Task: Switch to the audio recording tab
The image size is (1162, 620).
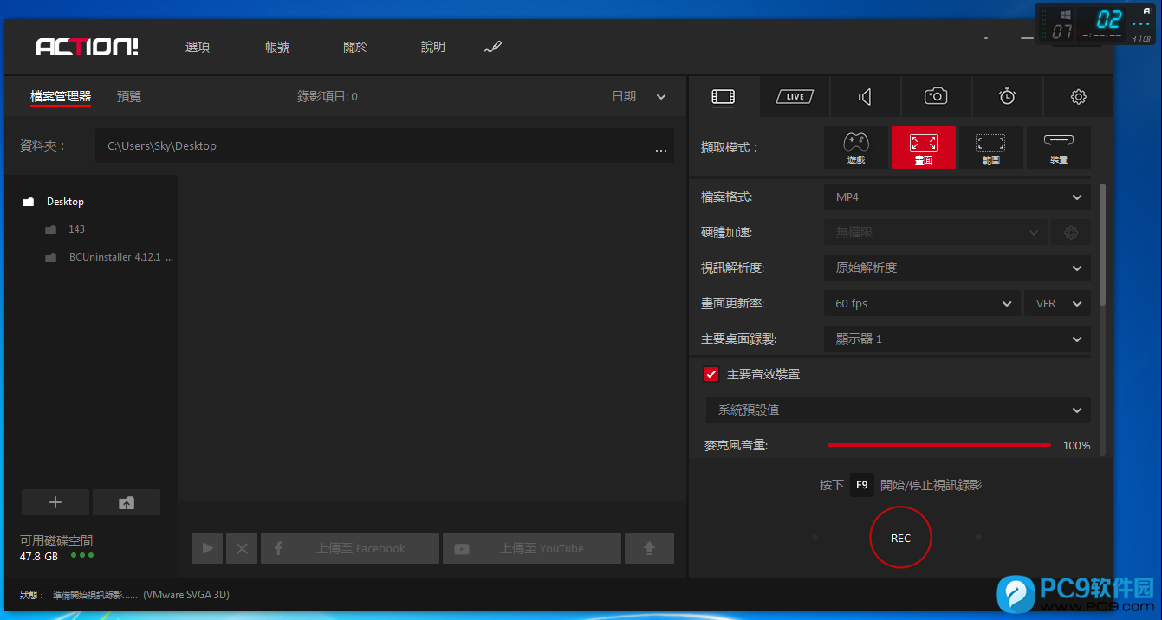Action: (865, 97)
